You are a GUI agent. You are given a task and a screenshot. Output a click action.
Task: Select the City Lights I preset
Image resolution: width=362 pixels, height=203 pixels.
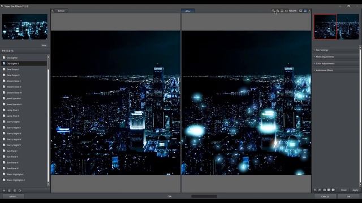click(24, 58)
